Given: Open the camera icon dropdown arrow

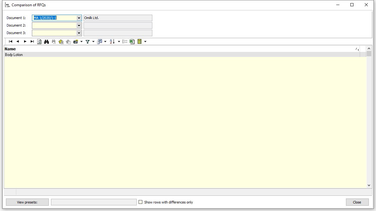Looking at the screenshot, I should pos(81,42).
